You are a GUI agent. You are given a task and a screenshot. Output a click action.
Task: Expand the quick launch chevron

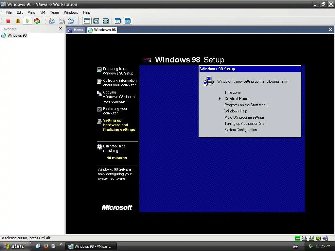click(x=61, y=244)
